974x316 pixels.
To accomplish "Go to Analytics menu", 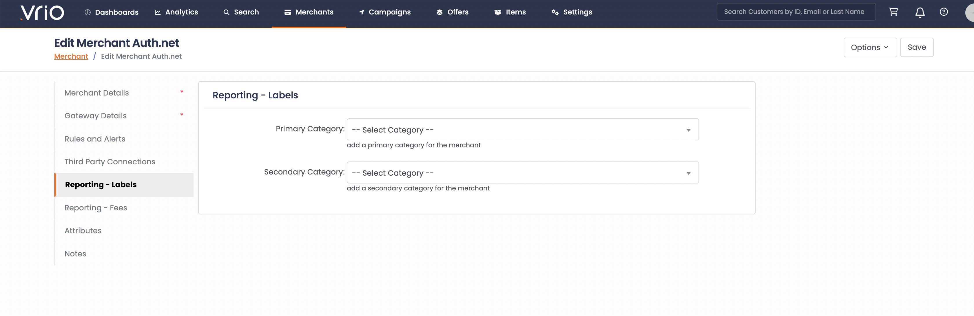I will click(x=176, y=12).
